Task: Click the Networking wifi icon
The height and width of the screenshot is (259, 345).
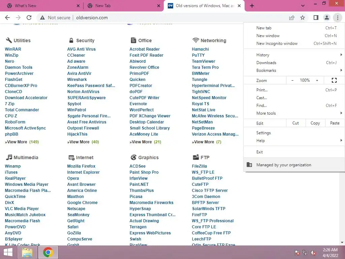Action: tap(196, 40)
